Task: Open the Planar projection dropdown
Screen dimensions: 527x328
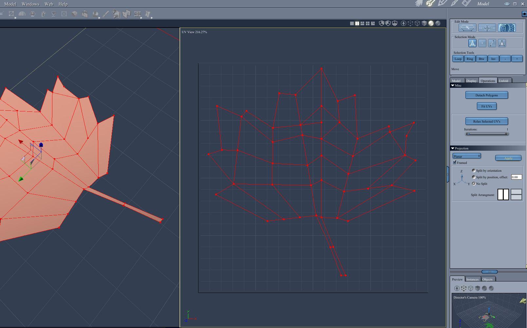Action: click(x=467, y=156)
